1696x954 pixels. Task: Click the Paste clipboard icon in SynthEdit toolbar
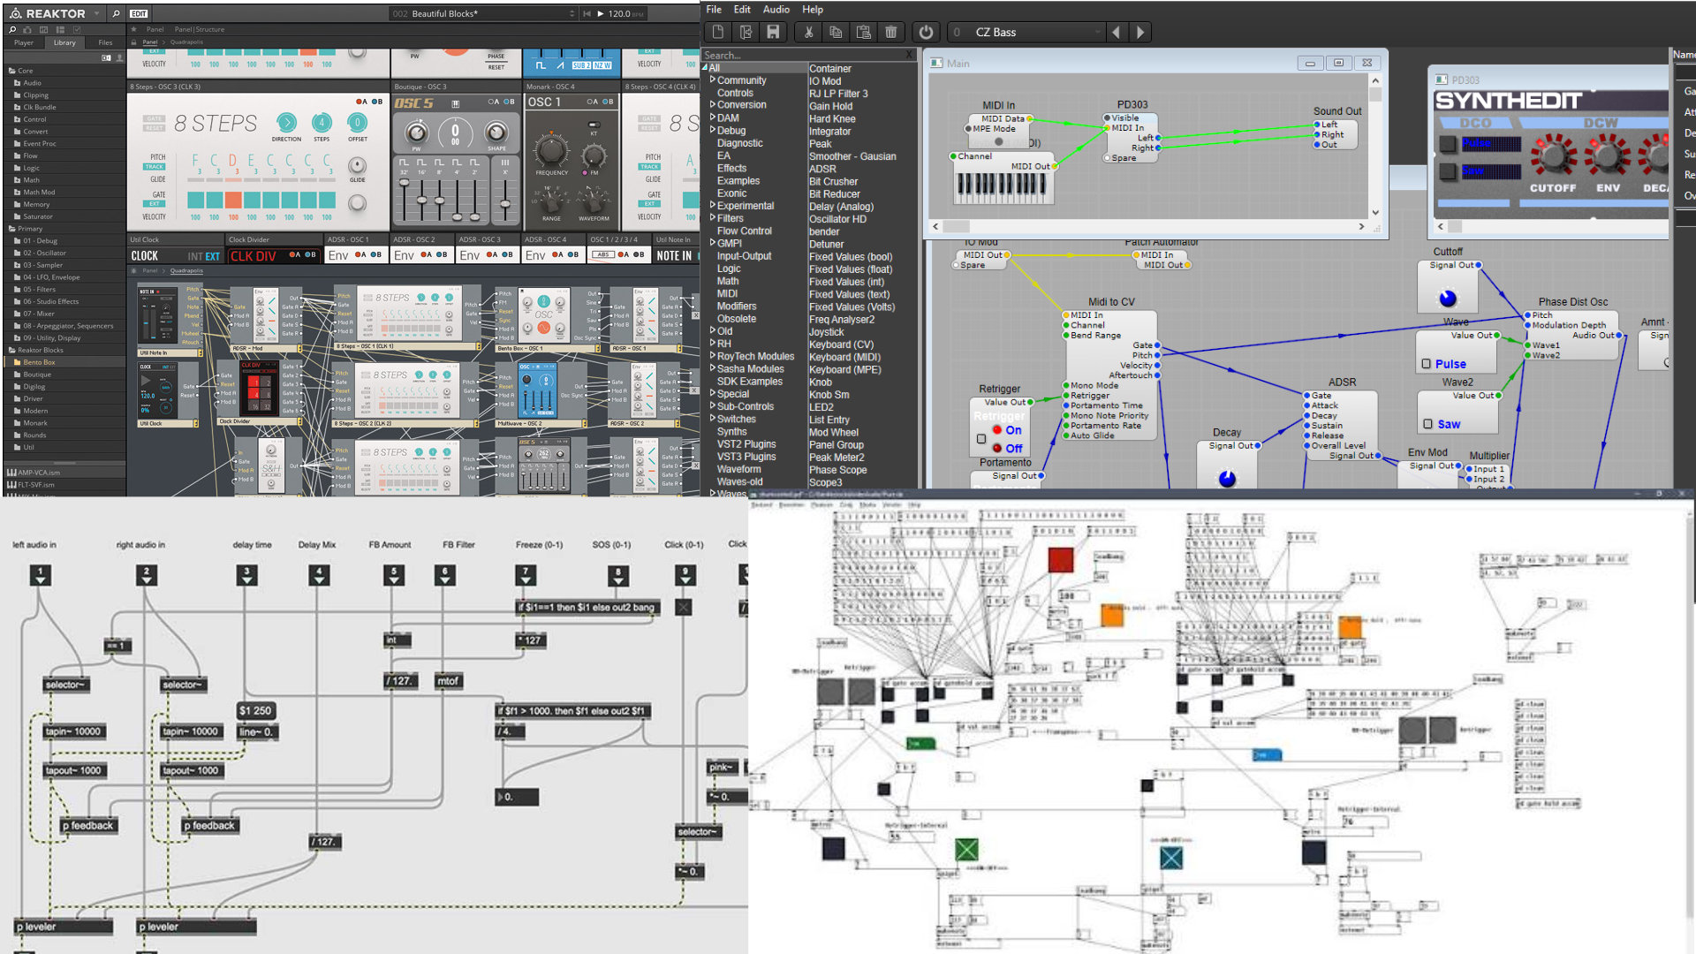pos(864,33)
